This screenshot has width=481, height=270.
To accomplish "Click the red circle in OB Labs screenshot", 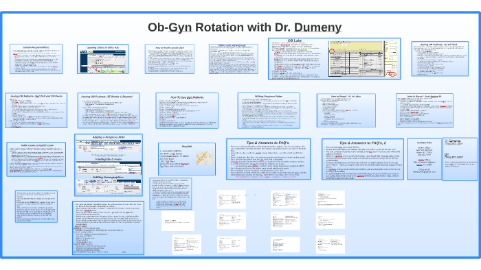I will (x=332, y=51).
